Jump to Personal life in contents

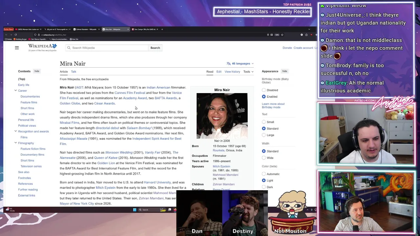click(x=26, y=120)
